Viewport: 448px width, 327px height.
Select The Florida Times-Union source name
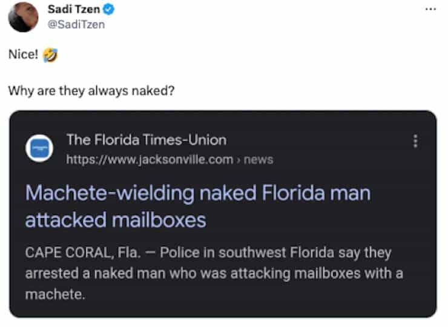click(x=146, y=140)
